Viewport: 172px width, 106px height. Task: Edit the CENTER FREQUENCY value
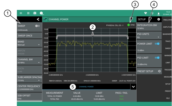point(29,88)
